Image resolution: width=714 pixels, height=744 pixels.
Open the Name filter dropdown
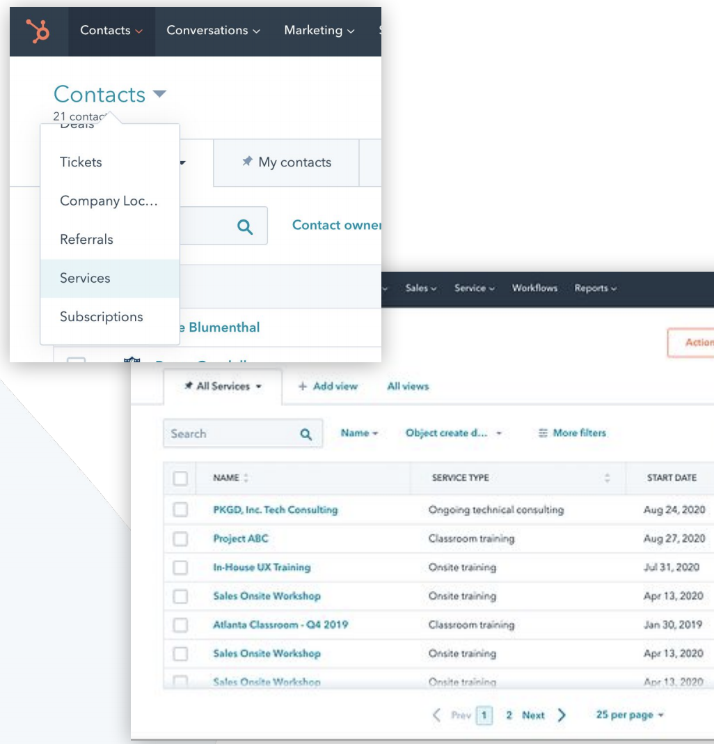(359, 433)
